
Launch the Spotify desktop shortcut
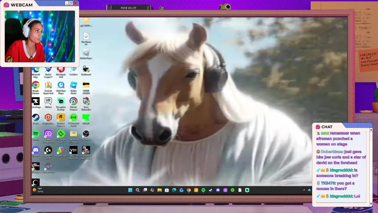click(x=36, y=135)
